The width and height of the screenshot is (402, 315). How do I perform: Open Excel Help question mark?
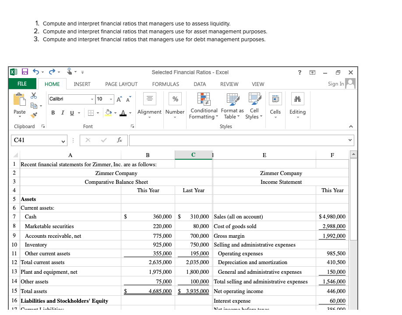pos(300,72)
